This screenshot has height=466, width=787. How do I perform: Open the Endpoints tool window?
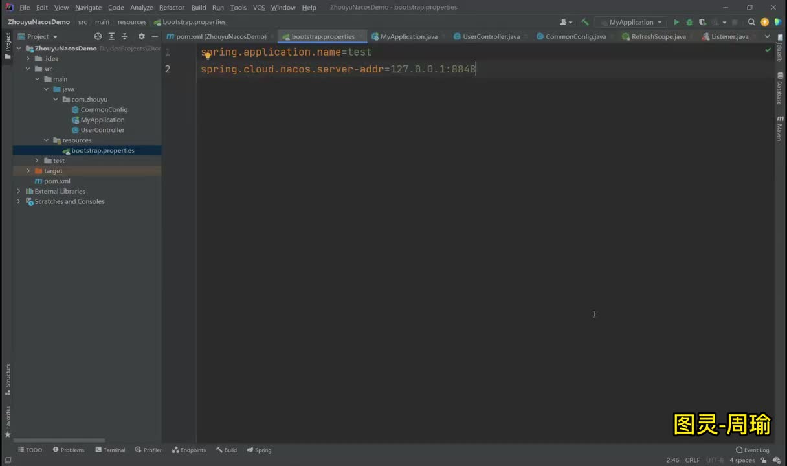tap(189, 450)
